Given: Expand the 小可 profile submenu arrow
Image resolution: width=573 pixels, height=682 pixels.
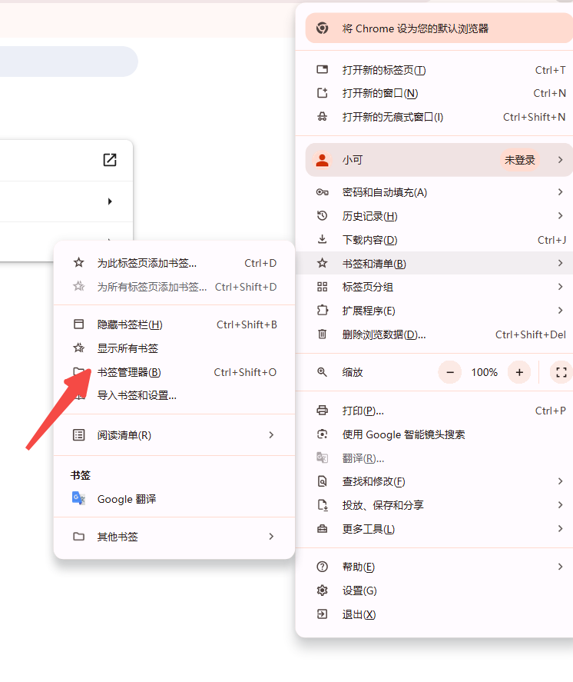Looking at the screenshot, I should pos(561,160).
